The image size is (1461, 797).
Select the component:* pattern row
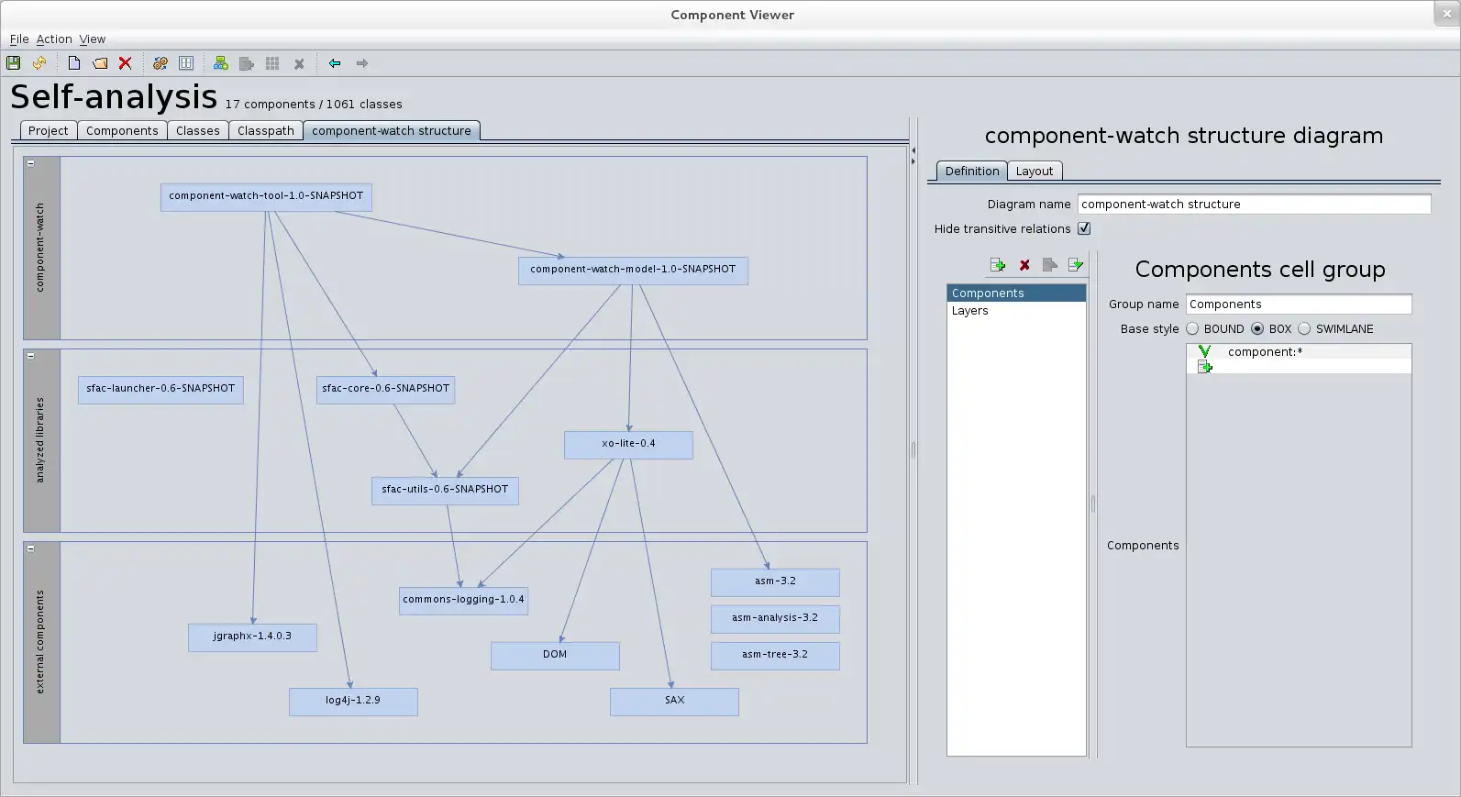(x=1299, y=351)
